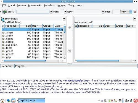Image resolution: width=138 pixels, height=103 pixels.
Task: Expand the remote directory path dropdown
Action: coord(135,19)
